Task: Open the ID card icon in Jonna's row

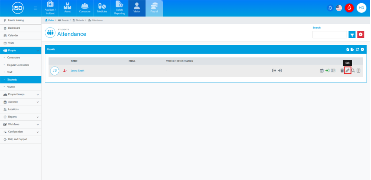Action: click(x=333, y=71)
